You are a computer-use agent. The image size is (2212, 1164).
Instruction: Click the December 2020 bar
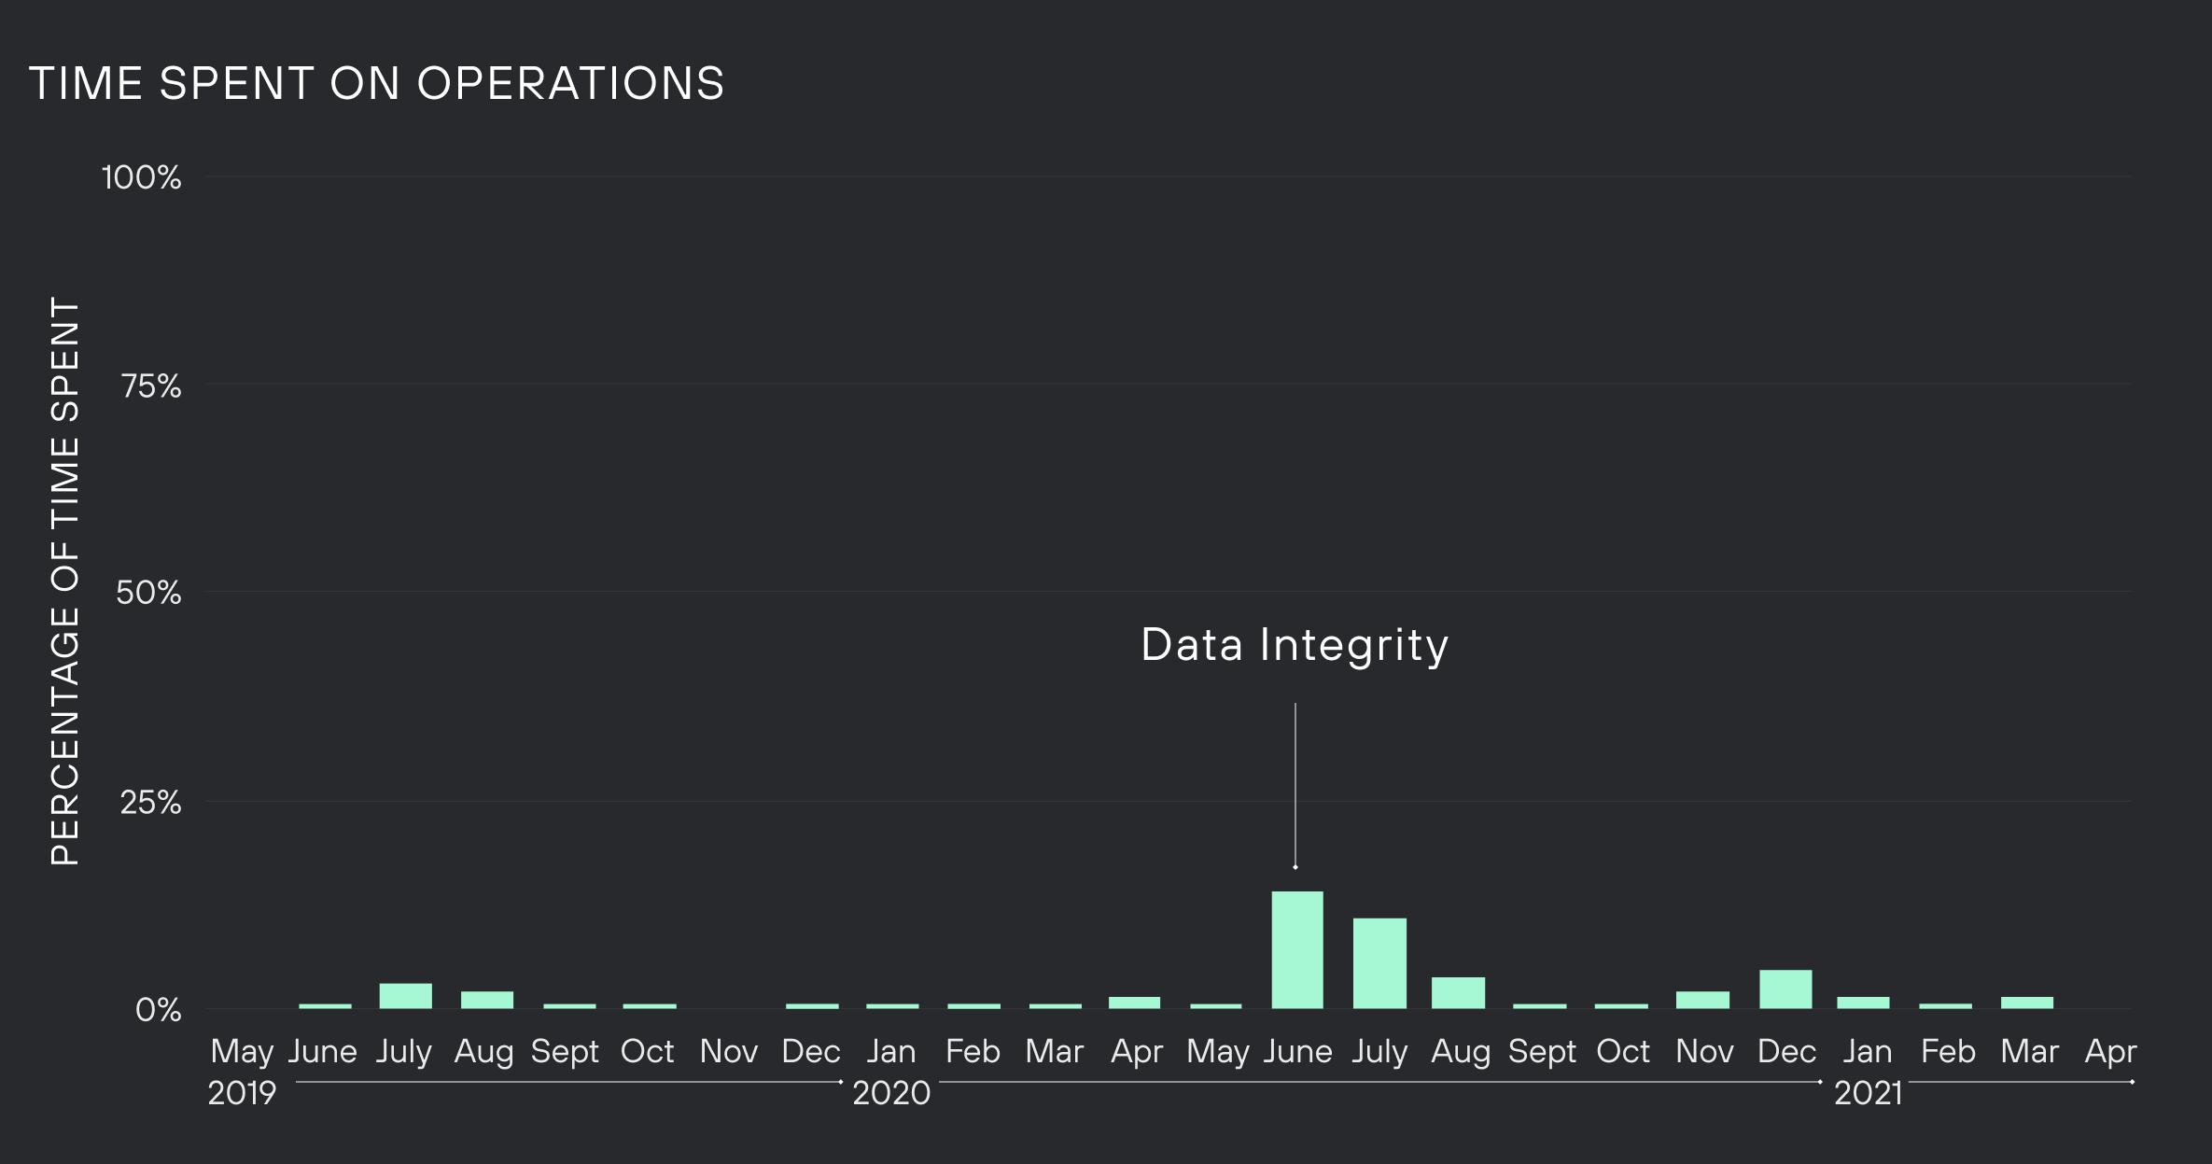1785,989
